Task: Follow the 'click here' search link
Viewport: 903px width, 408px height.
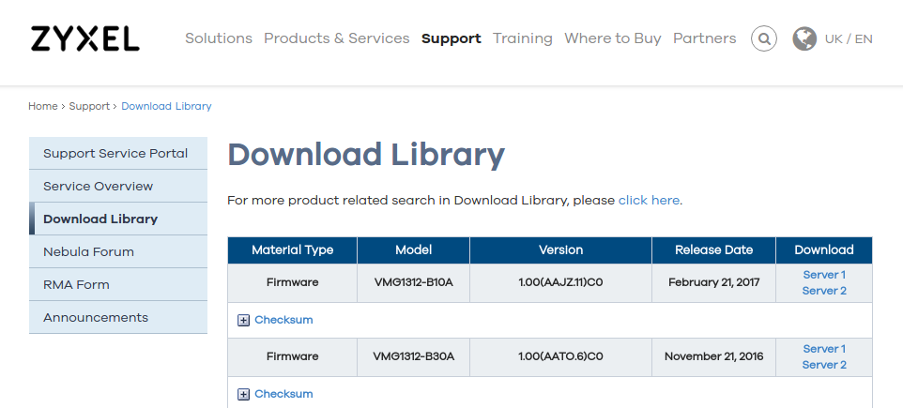Action: coord(649,201)
